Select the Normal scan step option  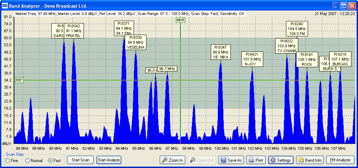coord(28,161)
